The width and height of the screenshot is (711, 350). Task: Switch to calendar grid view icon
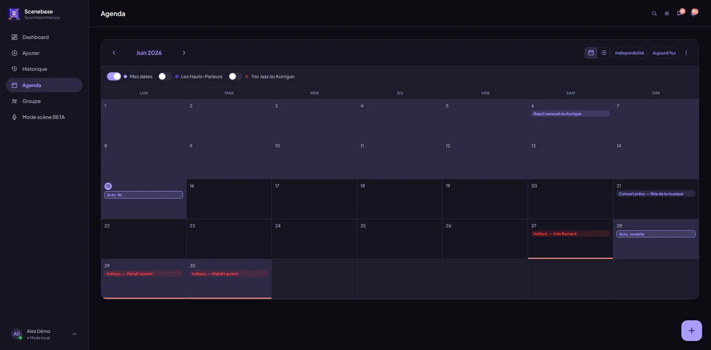pyautogui.click(x=591, y=53)
